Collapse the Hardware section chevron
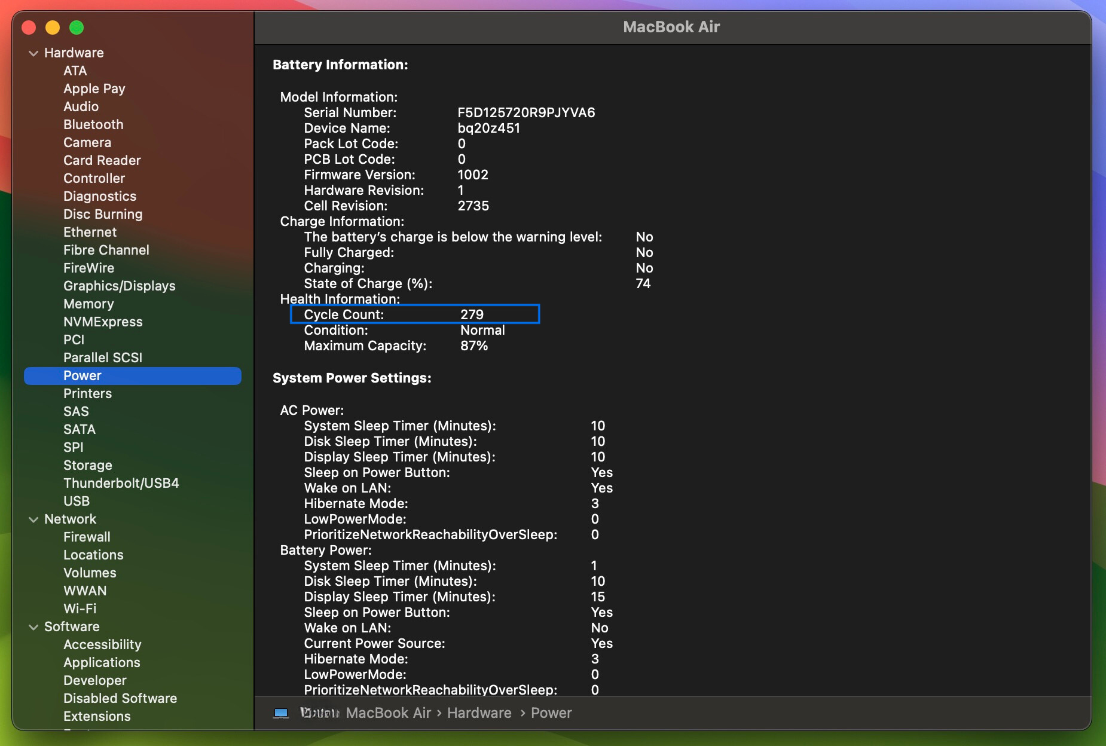1106x746 pixels. (33, 53)
